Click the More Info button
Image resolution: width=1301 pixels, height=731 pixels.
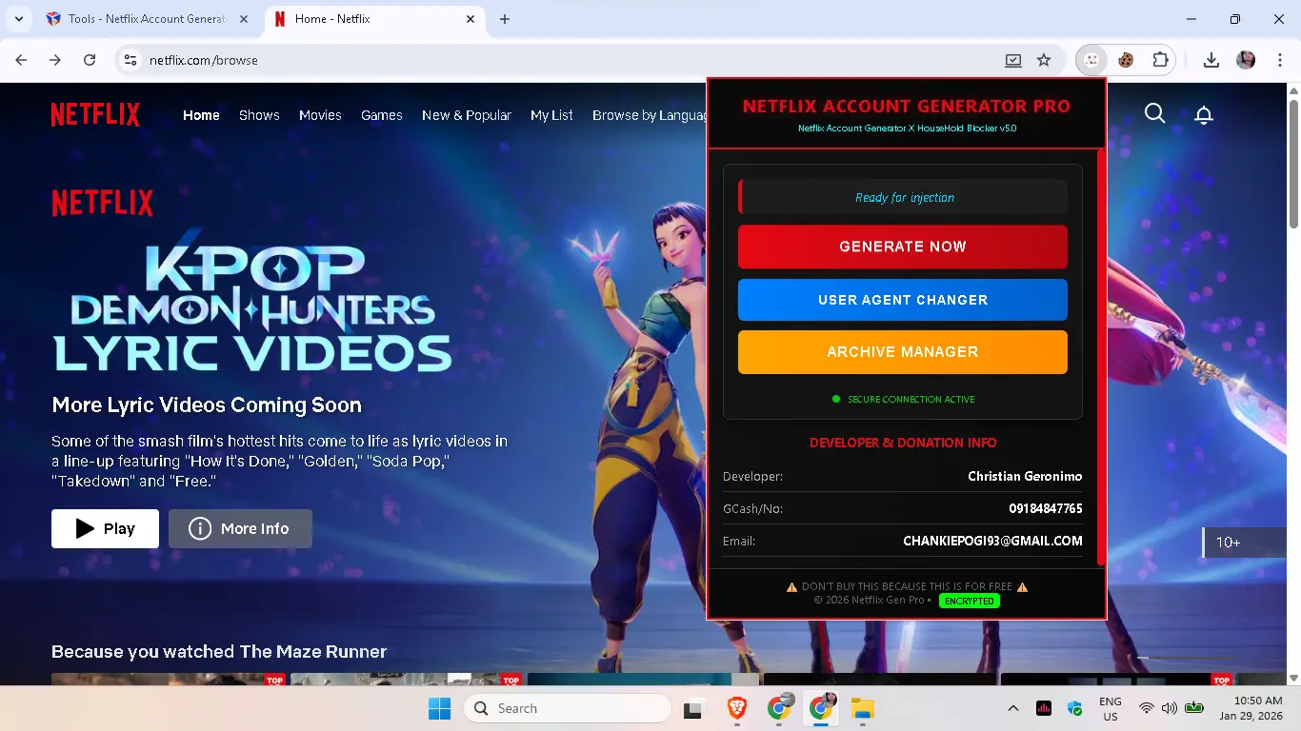click(240, 528)
